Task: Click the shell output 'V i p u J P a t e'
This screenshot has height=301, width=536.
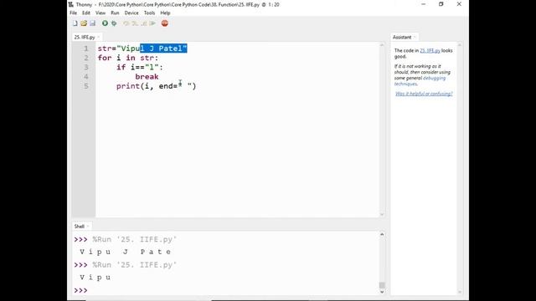Action: 125,252
